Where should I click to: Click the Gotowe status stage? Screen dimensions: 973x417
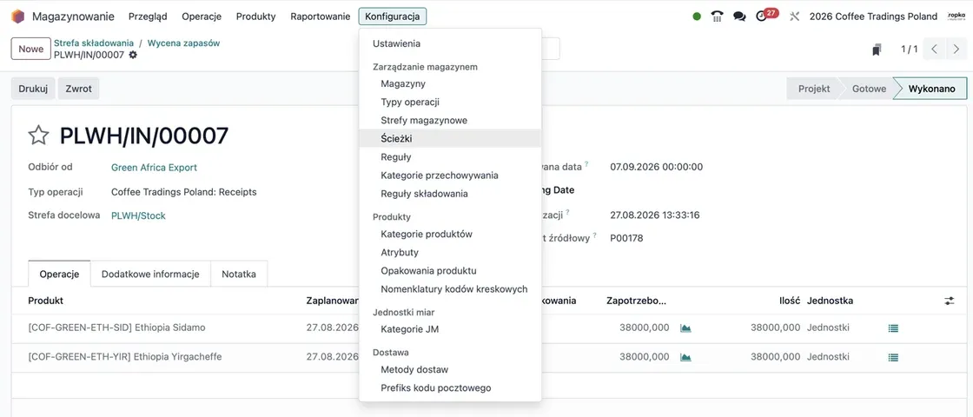[x=868, y=89]
